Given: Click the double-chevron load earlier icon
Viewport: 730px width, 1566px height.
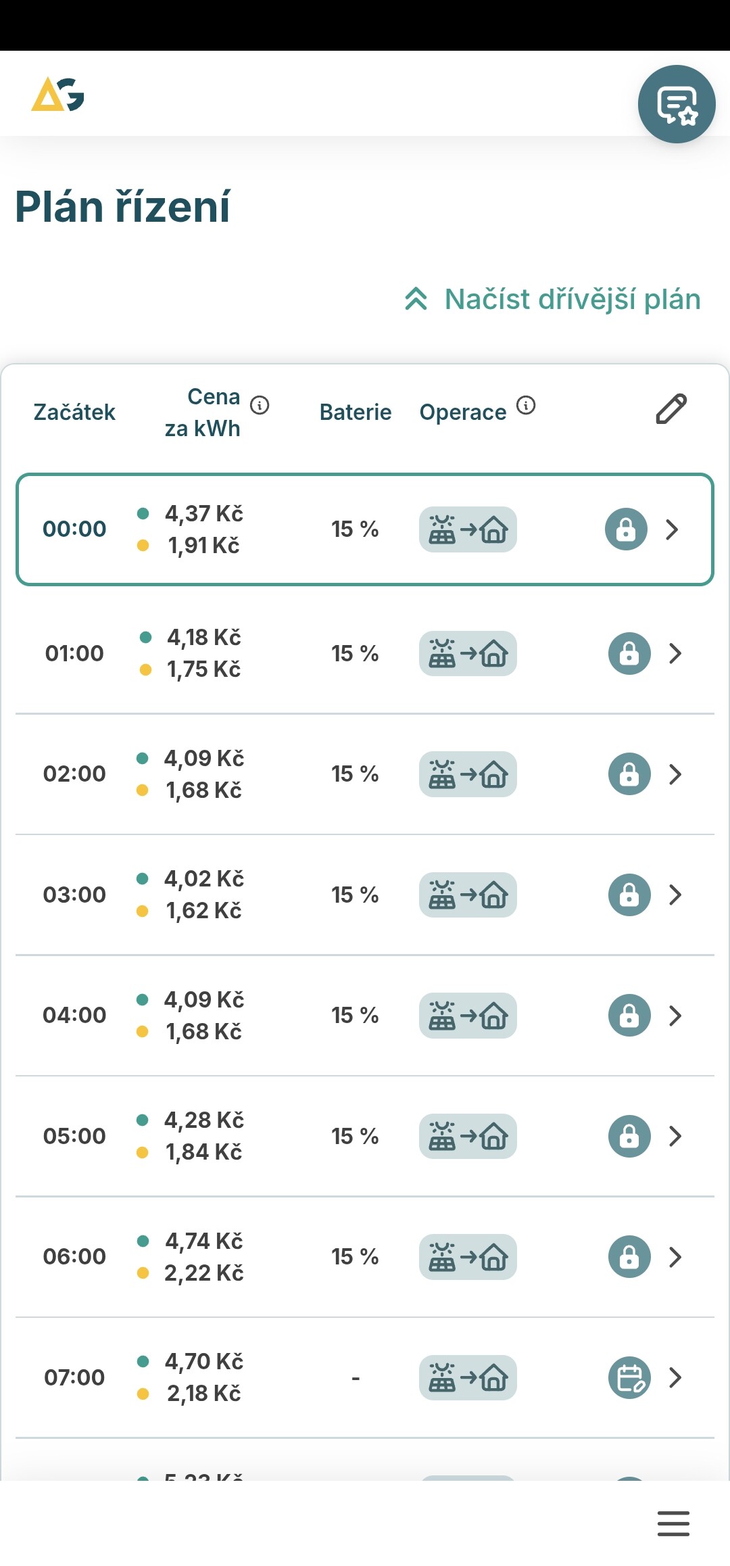Looking at the screenshot, I should 416,299.
